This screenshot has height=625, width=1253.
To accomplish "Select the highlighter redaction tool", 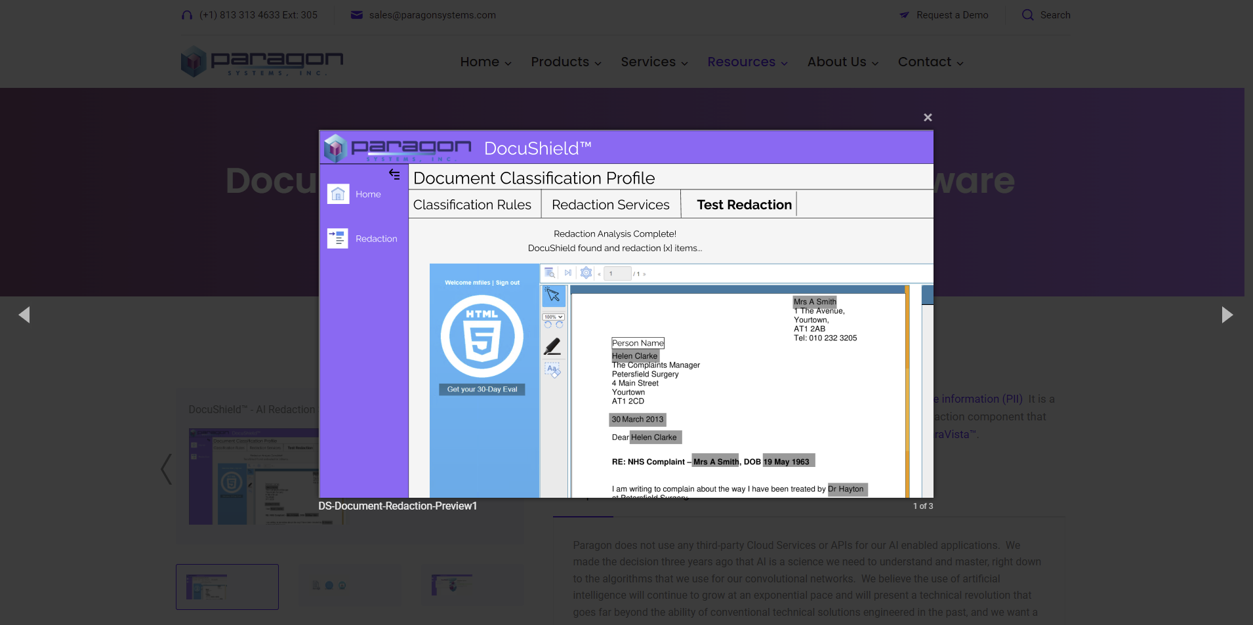I will [554, 346].
